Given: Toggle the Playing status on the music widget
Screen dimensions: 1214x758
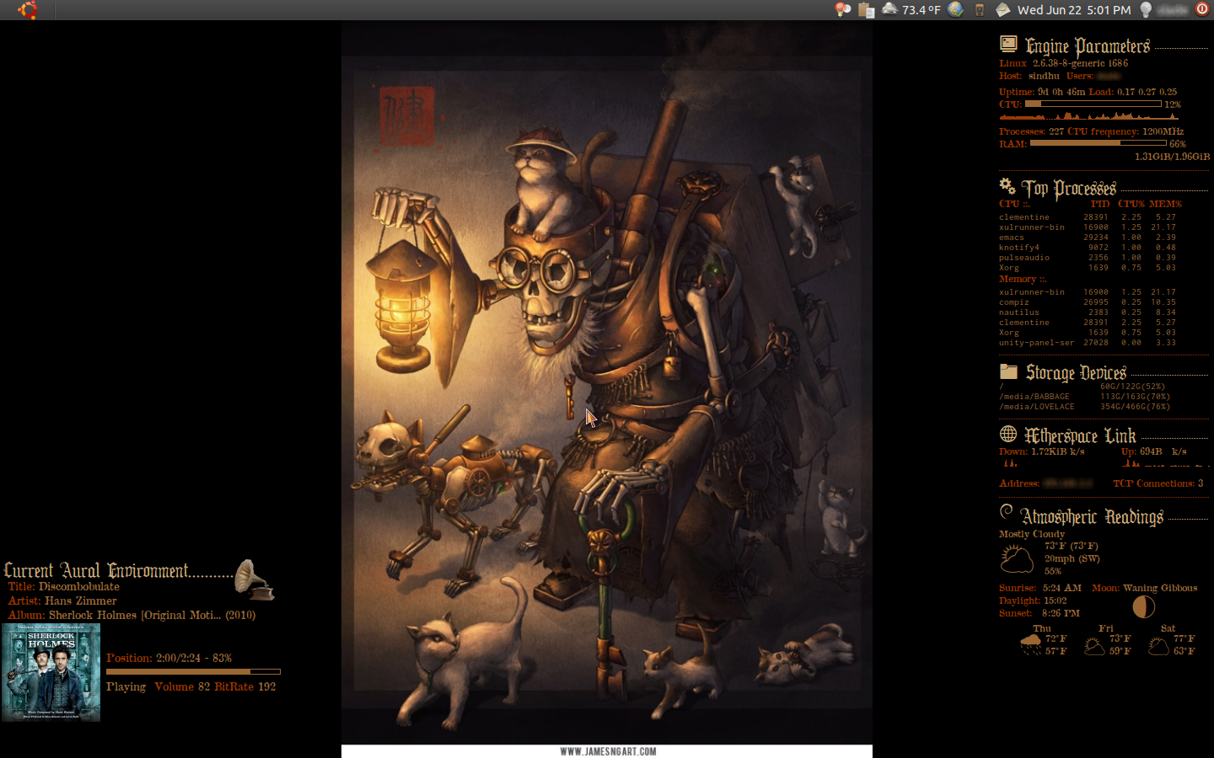Looking at the screenshot, I should click(x=125, y=686).
